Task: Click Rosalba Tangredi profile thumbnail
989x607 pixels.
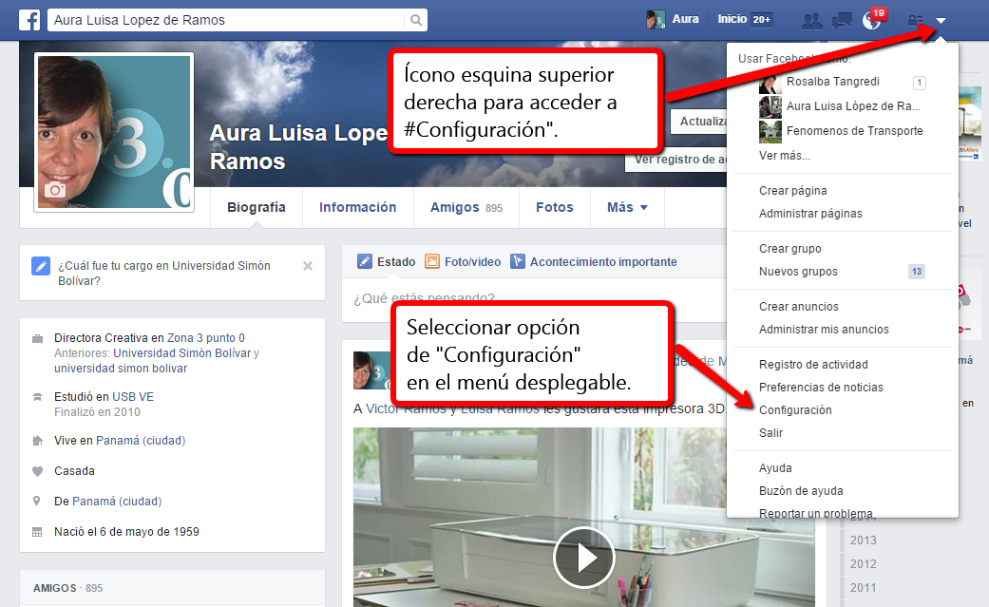Action: click(x=770, y=82)
